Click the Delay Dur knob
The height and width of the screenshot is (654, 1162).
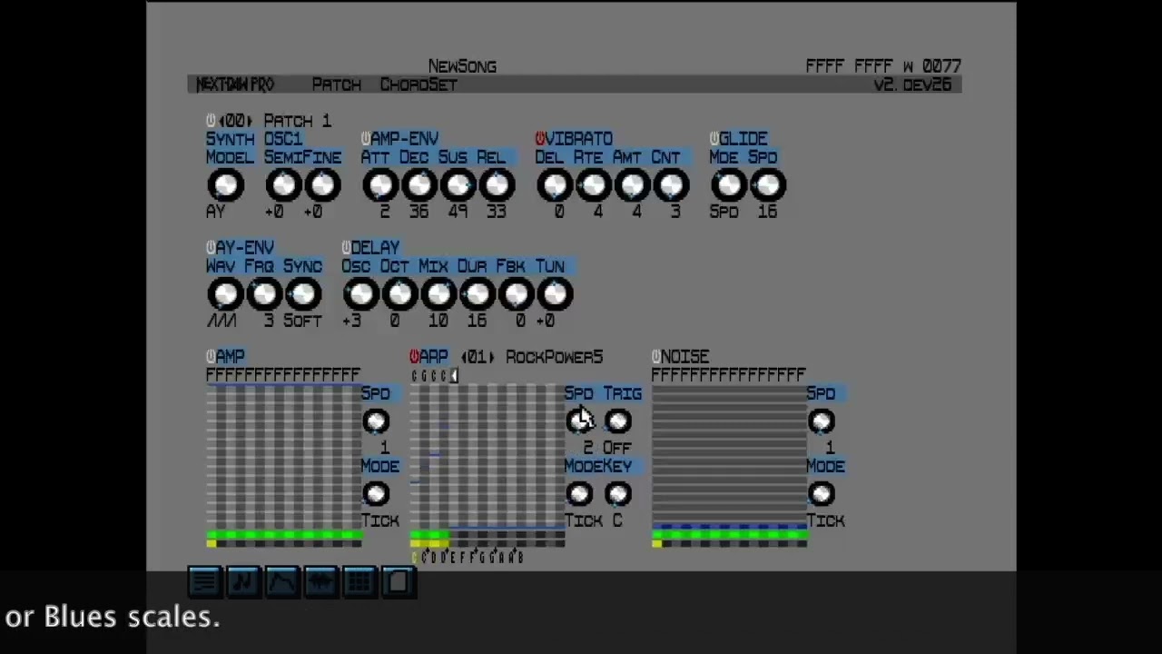pos(478,294)
